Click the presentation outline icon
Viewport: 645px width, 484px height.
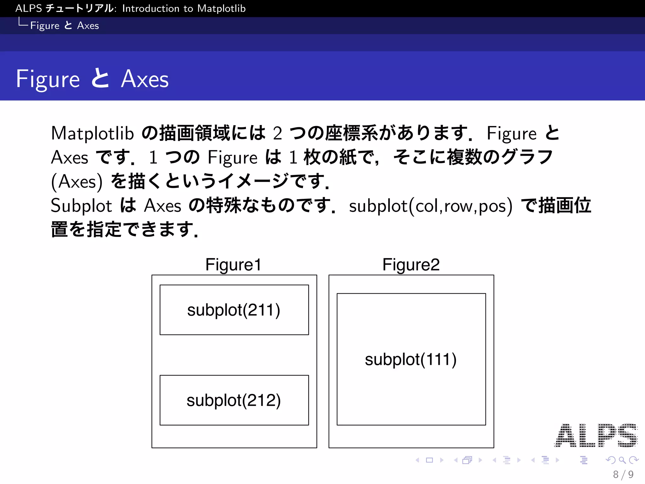[x=584, y=460]
